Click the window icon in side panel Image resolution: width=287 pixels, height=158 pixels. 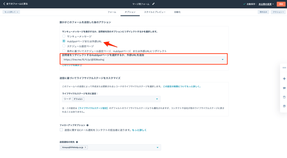tap(284, 97)
